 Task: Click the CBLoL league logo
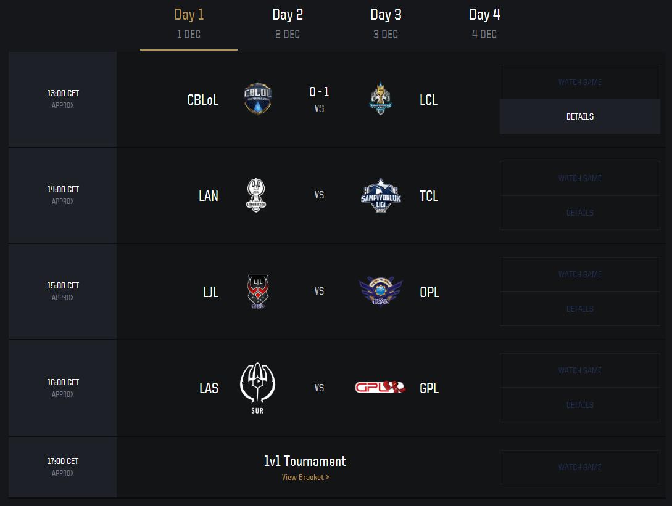pyautogui.click(x=257, y=100)
